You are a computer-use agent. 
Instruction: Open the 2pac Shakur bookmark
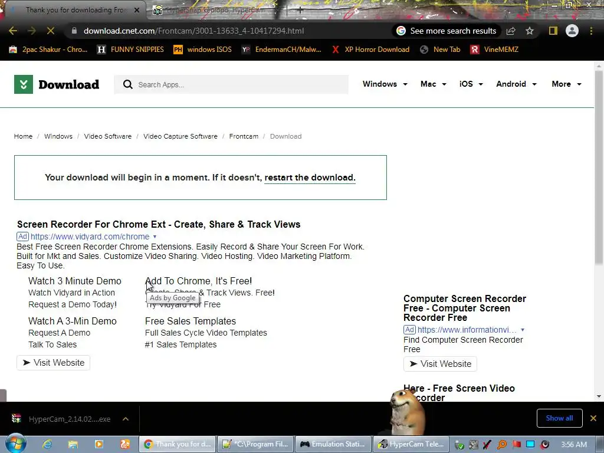click(48, 50)
